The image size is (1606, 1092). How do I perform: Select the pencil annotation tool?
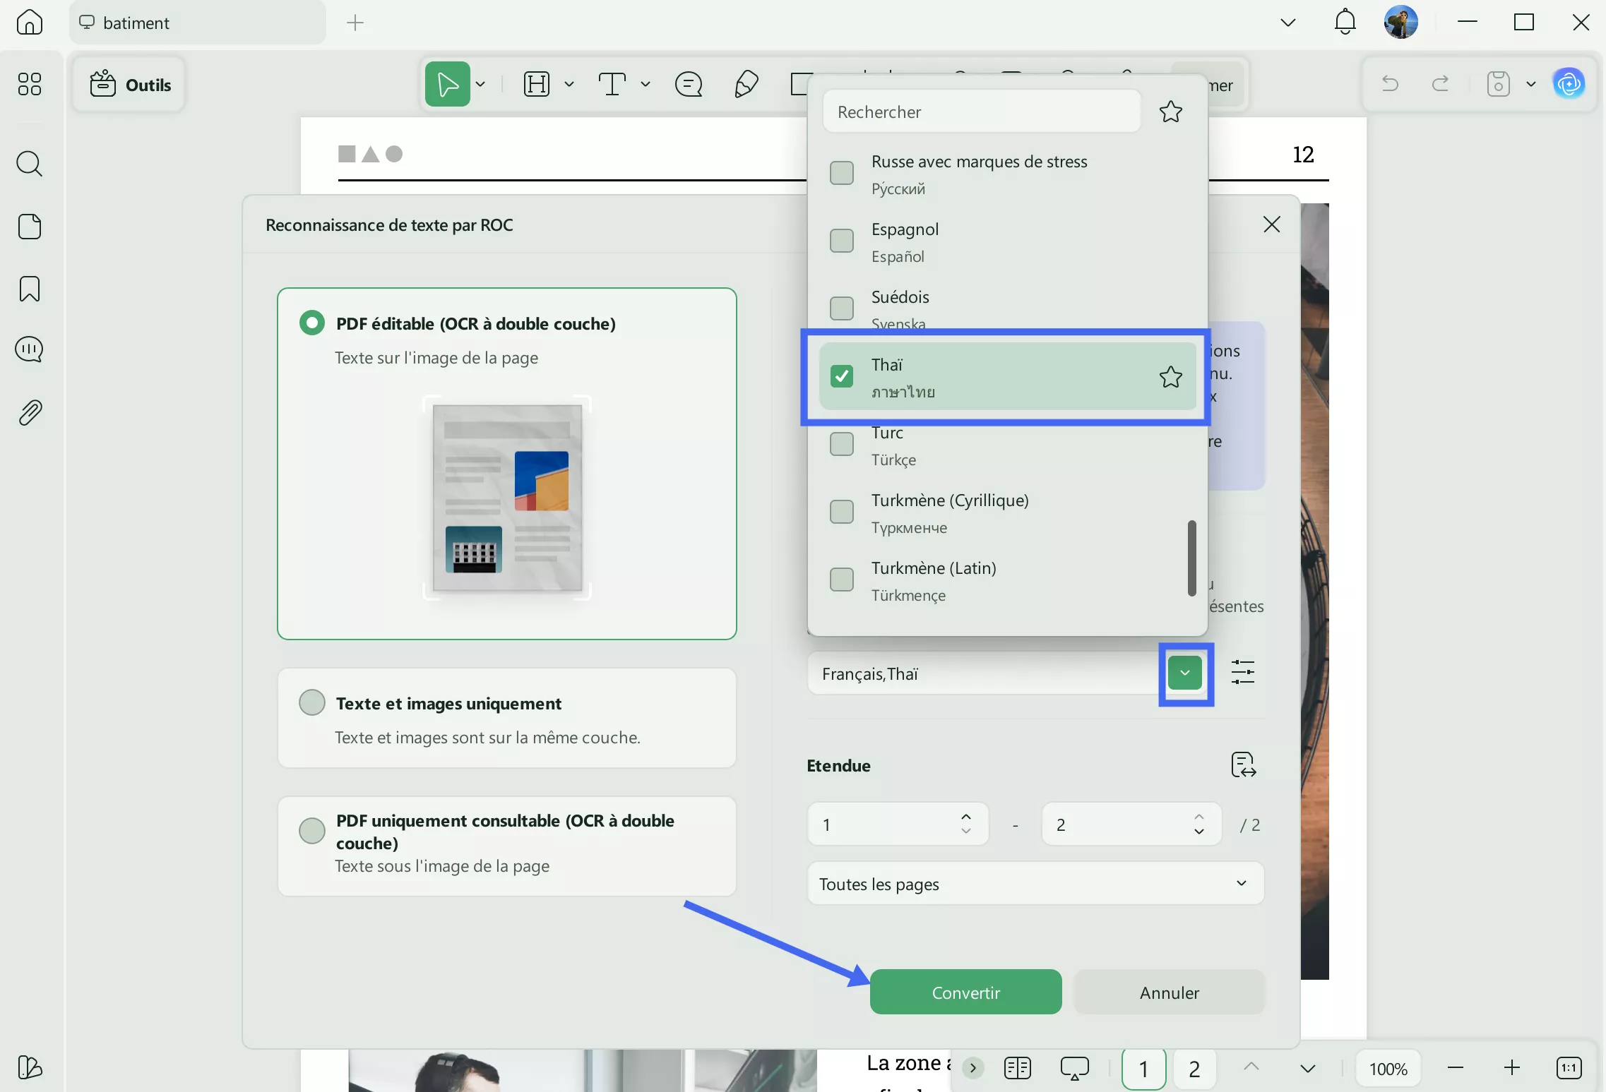[746, 83]
